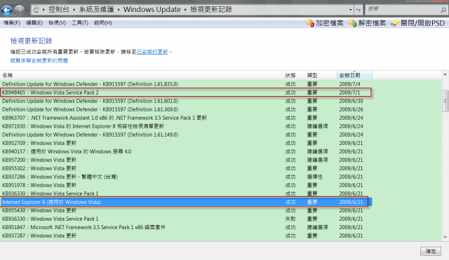
Task: Click the vertical scrollbar thumb
Action: (x=445, y=101)
